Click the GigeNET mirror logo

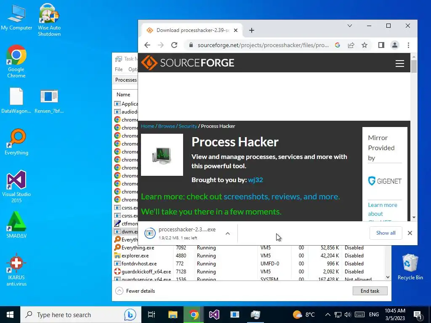[x=385, y=181]
